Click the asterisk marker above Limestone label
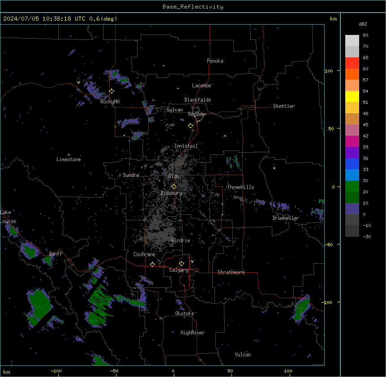 click(69, 155)
